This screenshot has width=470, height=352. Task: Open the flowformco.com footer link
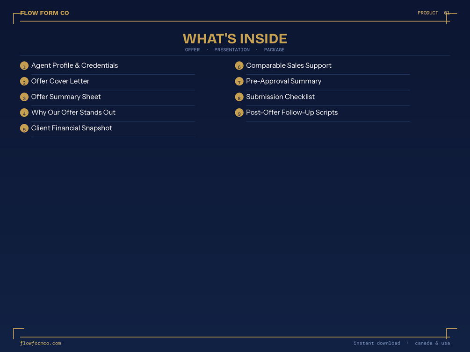(x=41, y=343)
